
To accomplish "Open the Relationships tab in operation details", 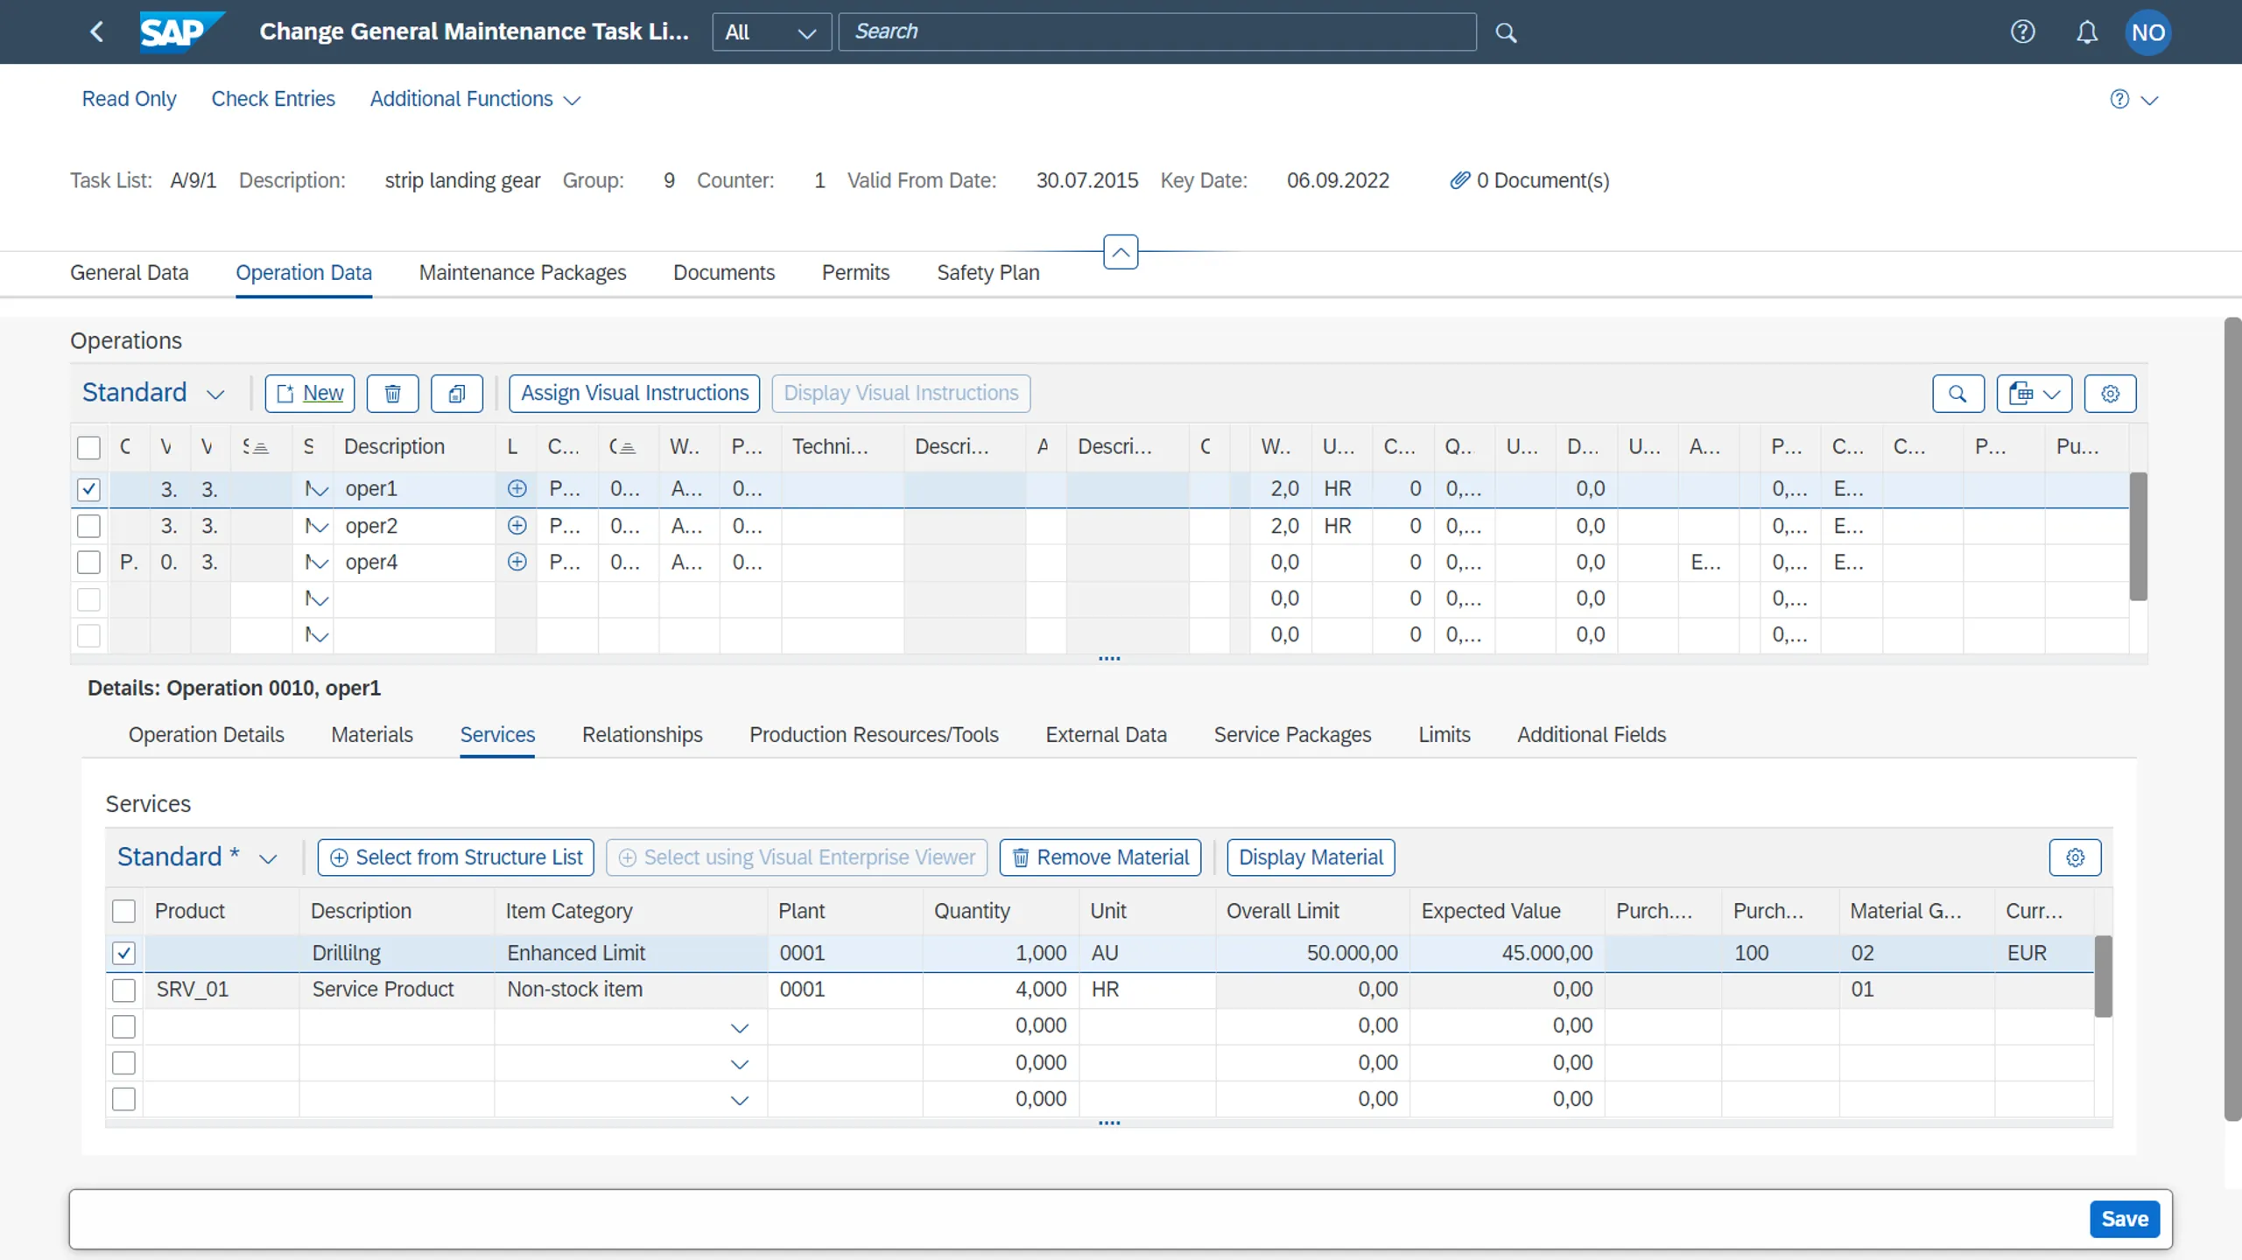I will [x=642, y=735].
